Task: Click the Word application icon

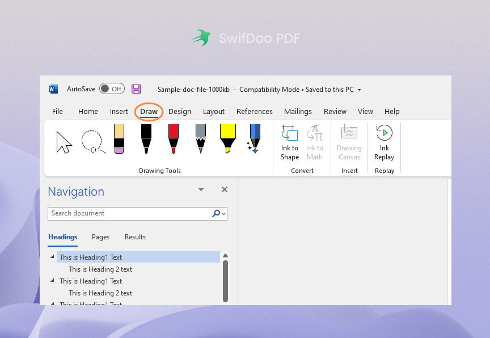Action: [x=53, y=90]
